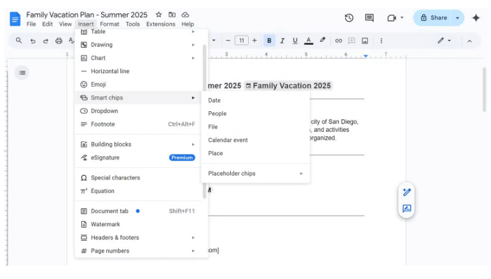Expand the Placeholder chips submenu

click(255, 174)
